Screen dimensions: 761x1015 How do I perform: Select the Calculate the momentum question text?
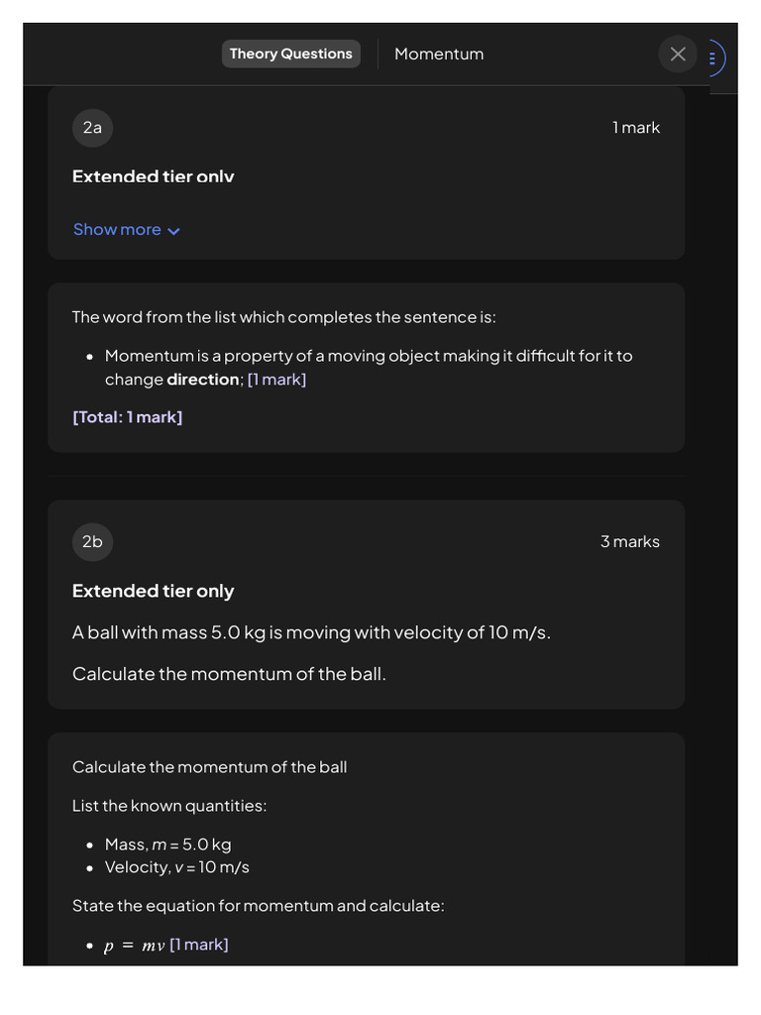[229, 674]
